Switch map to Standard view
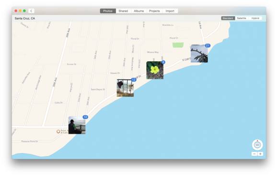The width and height of the screenshot is (278, 176). pos(228,18)
